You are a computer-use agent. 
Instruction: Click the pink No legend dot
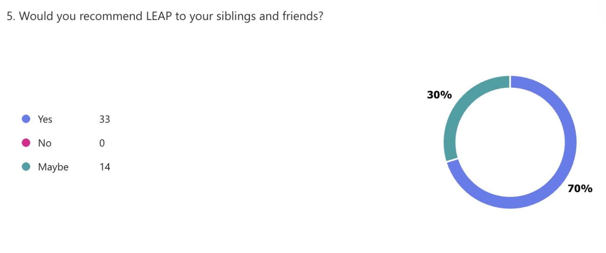26,143
